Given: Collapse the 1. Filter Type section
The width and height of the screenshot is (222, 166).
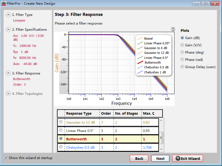Looking at the screenshot, I should pyautogui.click(x=8, y=15).
